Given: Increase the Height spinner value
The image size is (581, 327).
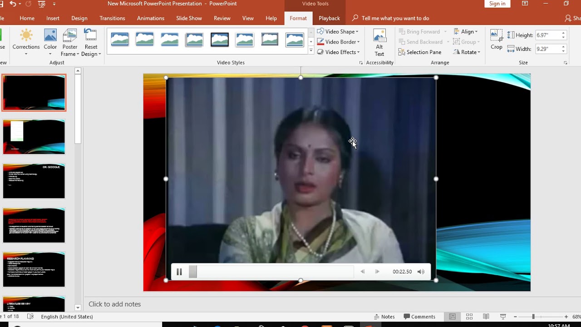Looking at the screenshot, I should (x=563, y=33).
